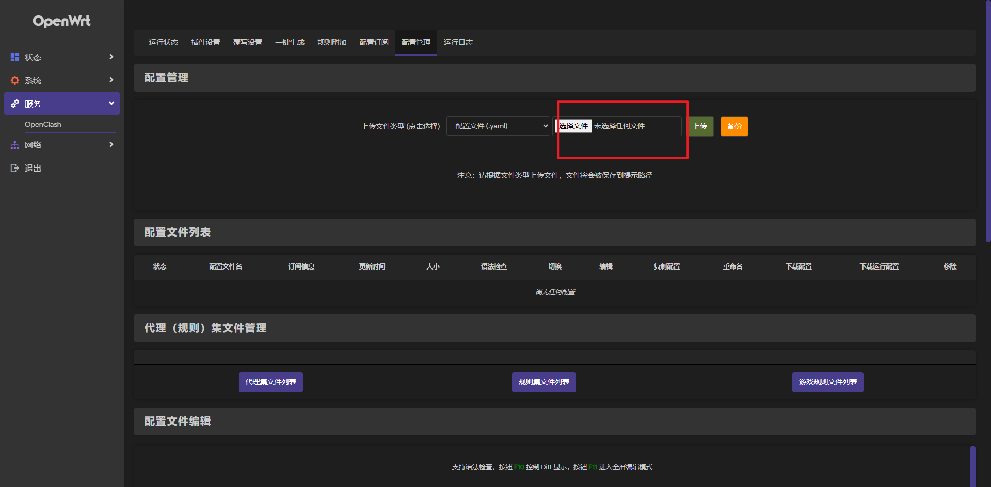Screen dimensions: 991x487
Task: Open the 游戏规则文件列表 list
Action: [x=827, y=382]
